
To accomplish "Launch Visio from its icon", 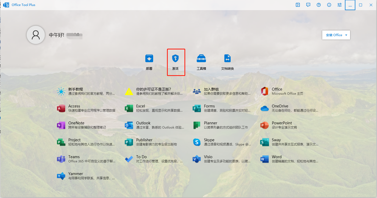I will (197, 159).
